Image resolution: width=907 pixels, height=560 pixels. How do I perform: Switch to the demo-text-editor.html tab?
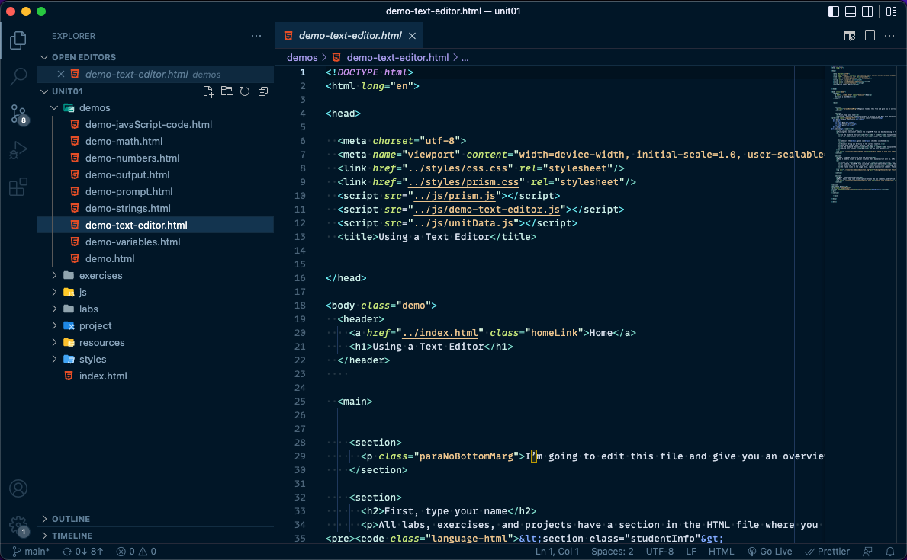[349, 35]
